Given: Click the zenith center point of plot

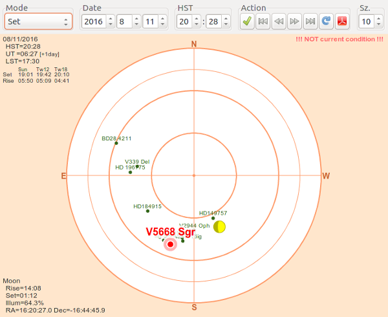Looking at the screenshot, I should [x=194, y=175].
